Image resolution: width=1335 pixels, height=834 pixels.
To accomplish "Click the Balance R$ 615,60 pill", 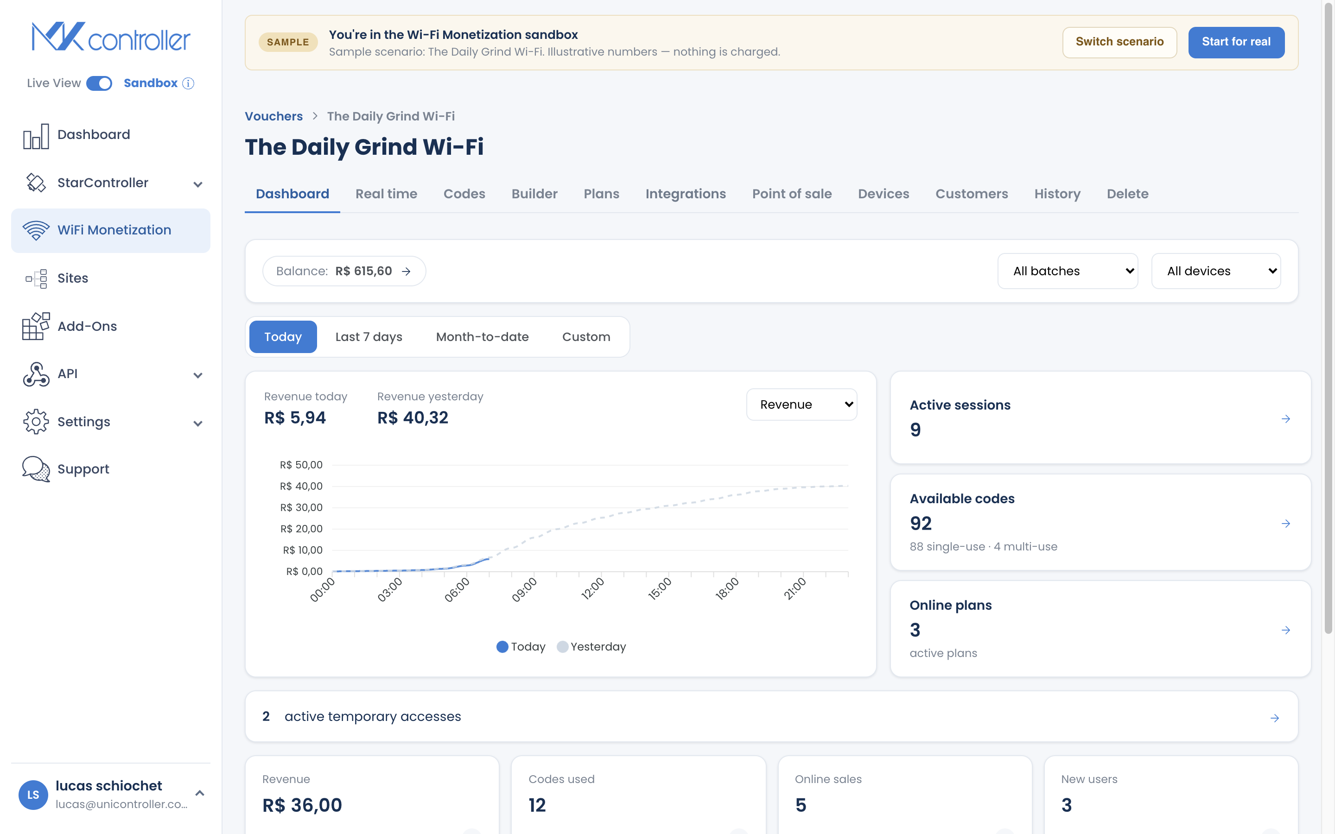I will point(343,271).
